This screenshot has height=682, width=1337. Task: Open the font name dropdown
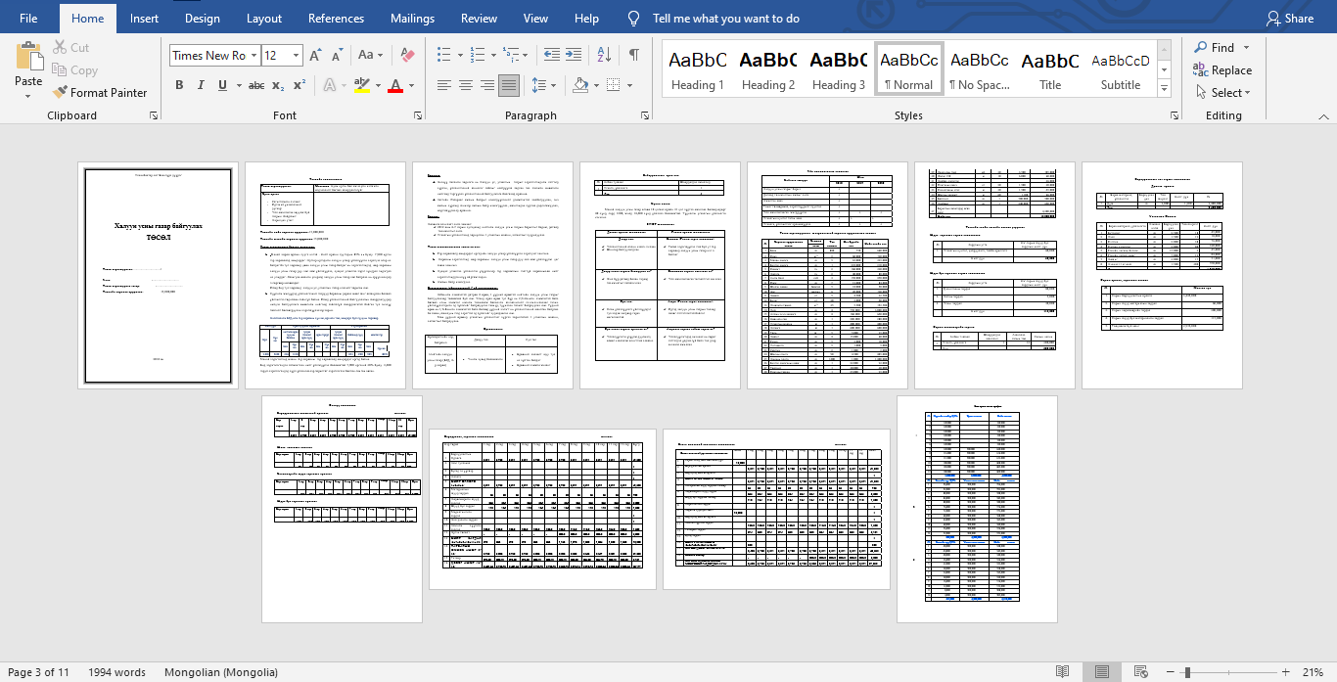pyautogui.click(x=254, y=56)
